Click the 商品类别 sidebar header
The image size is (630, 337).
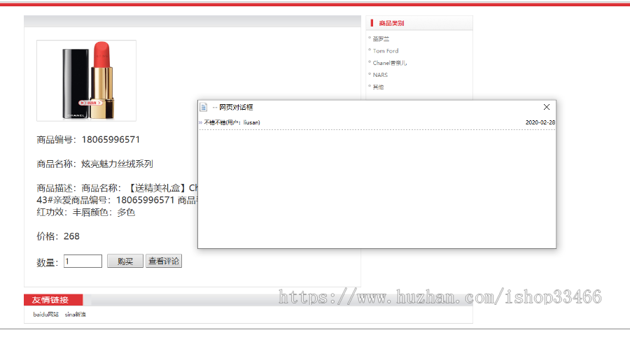pos(391,23)
